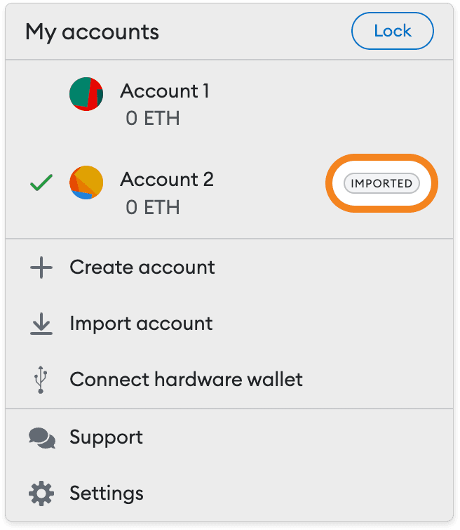Click the USB hardware wallet icon
Screen dimensions: 460x530
41,380
